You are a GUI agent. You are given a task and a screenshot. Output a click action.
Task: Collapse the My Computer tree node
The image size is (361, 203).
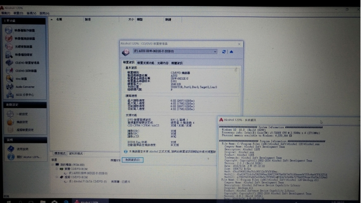[x=53, y=165]
